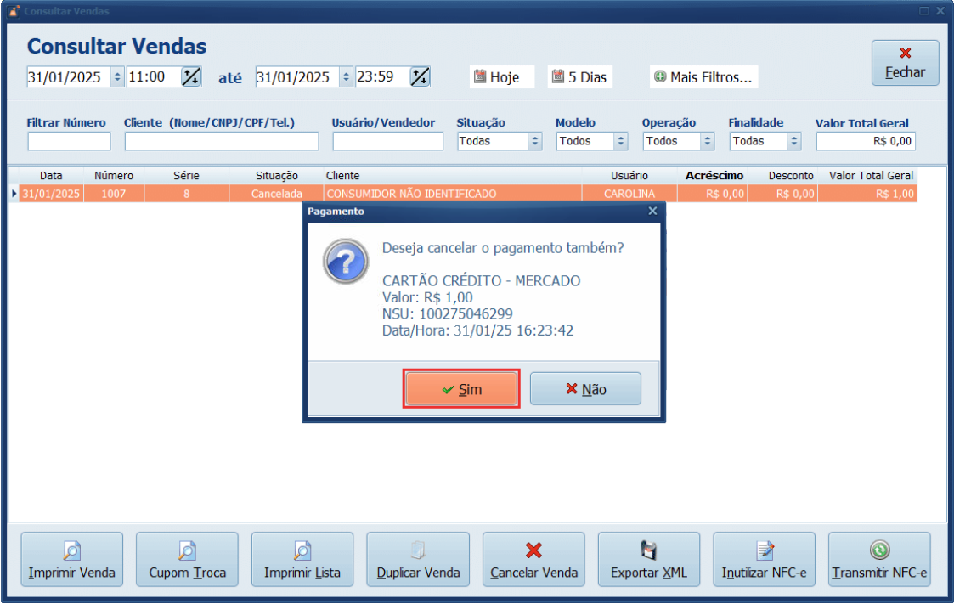Click the end time reset icon
Image resolution: width=954 pixels, height=604 pixels.
click(420, 76)
